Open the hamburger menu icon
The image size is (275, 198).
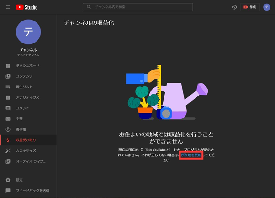pyautogui.click(x=8, y=7)
